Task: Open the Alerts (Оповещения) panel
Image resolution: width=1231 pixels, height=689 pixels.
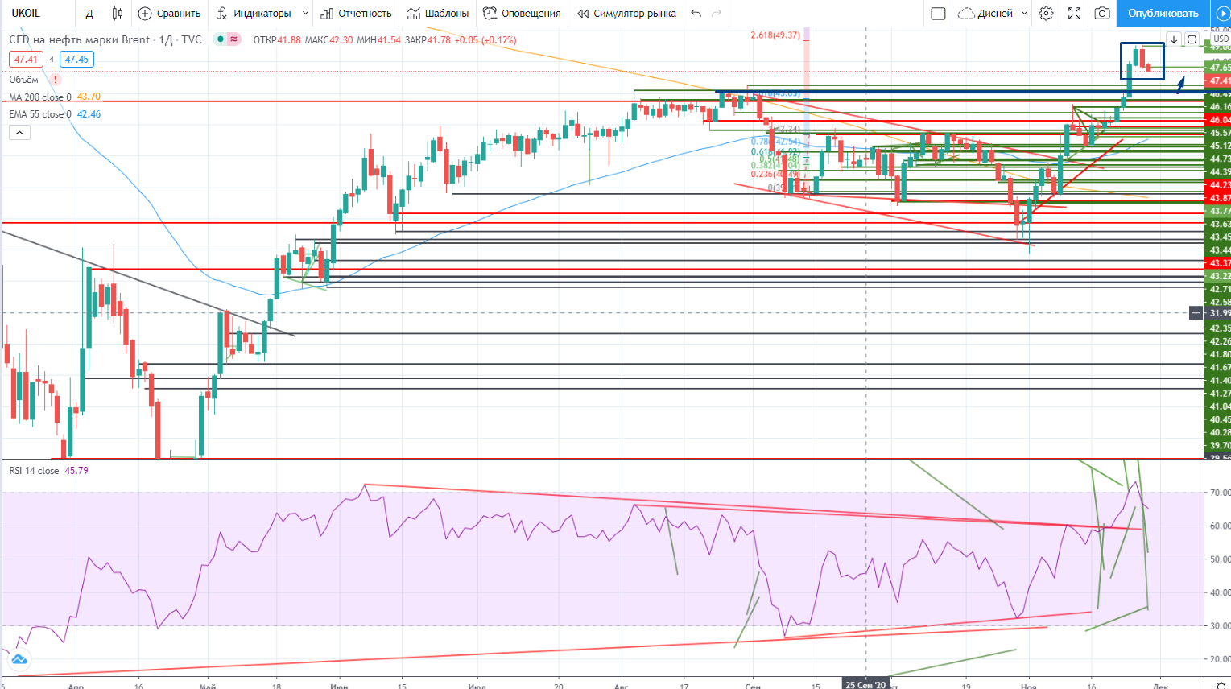Action: (x=522, y=13)
